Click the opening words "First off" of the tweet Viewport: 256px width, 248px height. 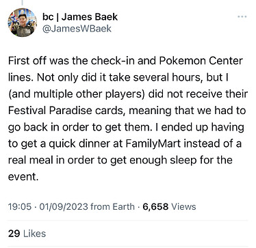(x=27, y=61)
